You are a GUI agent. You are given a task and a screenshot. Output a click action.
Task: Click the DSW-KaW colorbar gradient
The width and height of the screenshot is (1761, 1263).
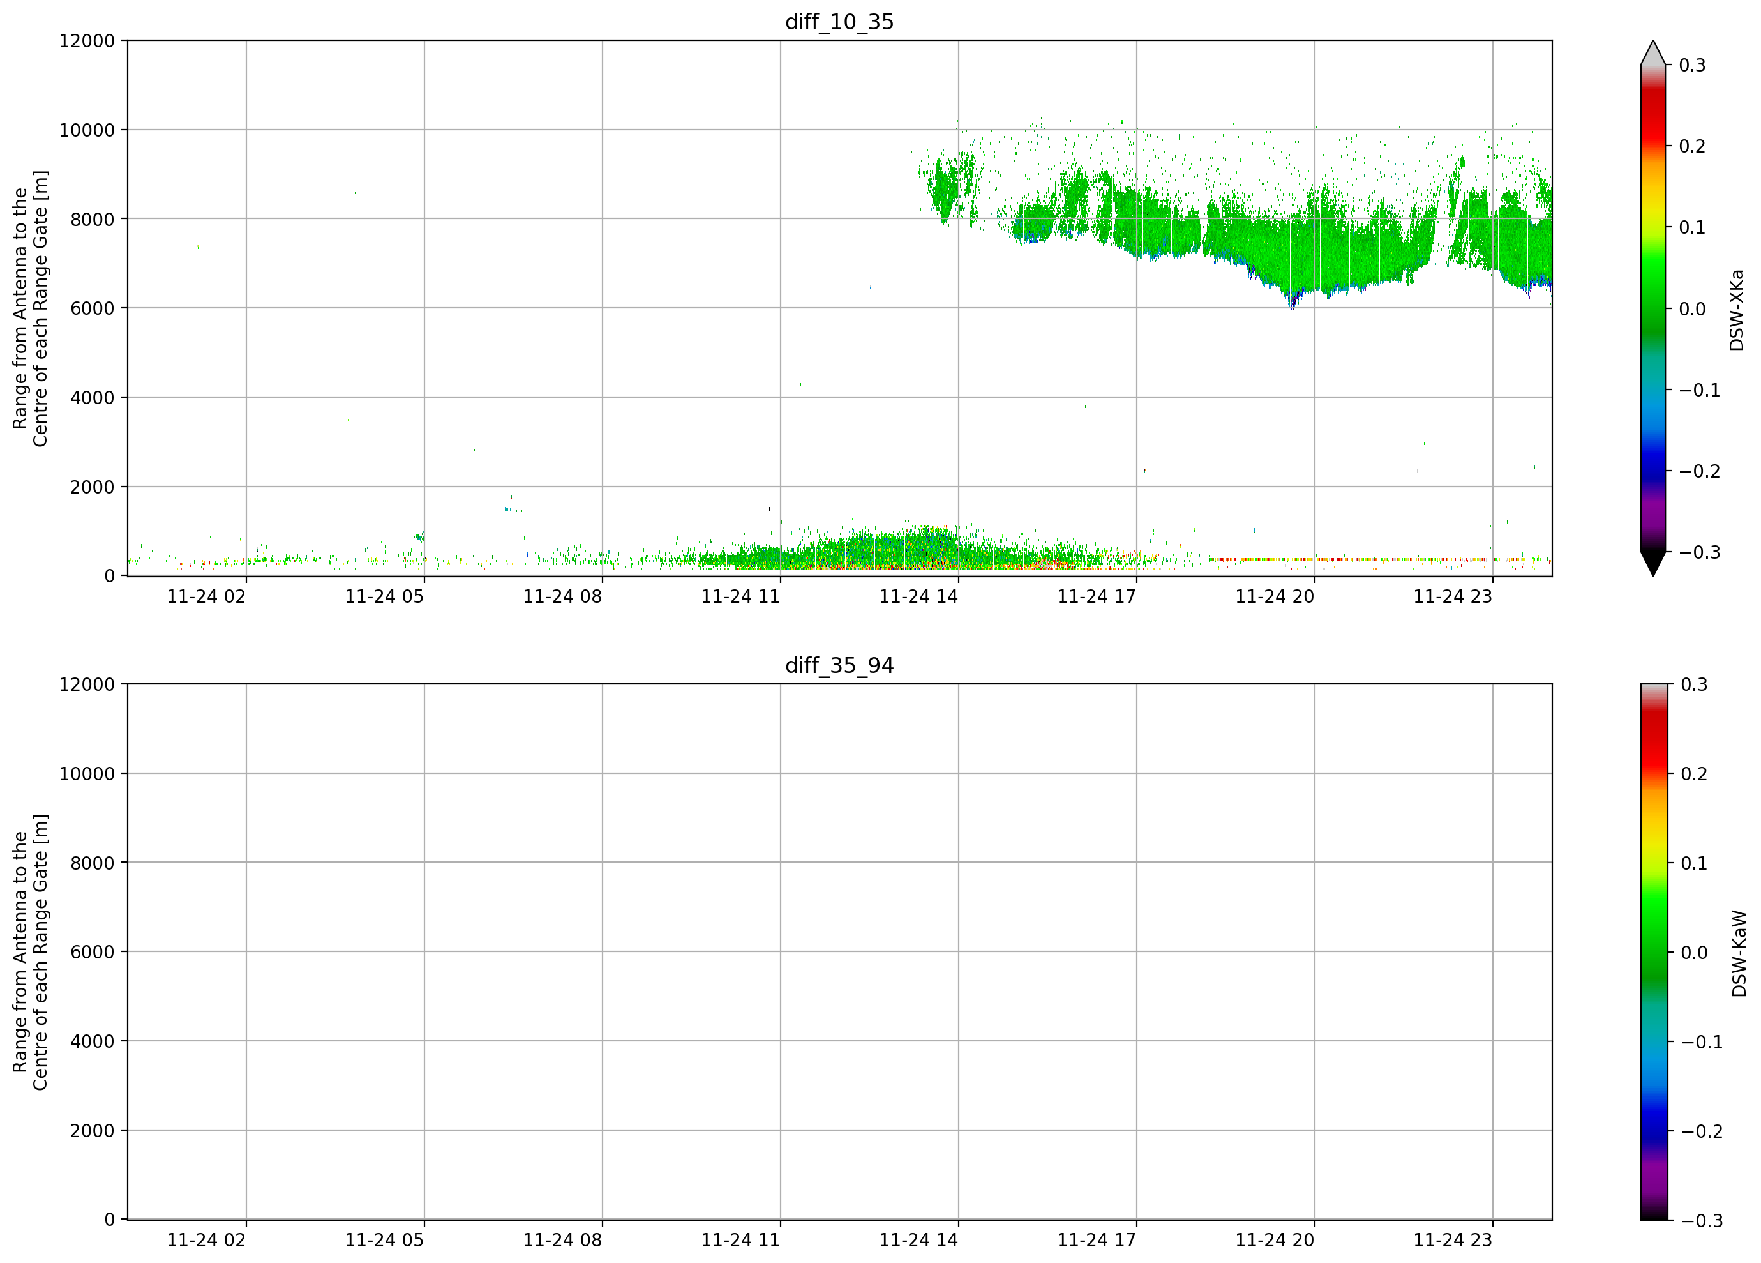1653,952
